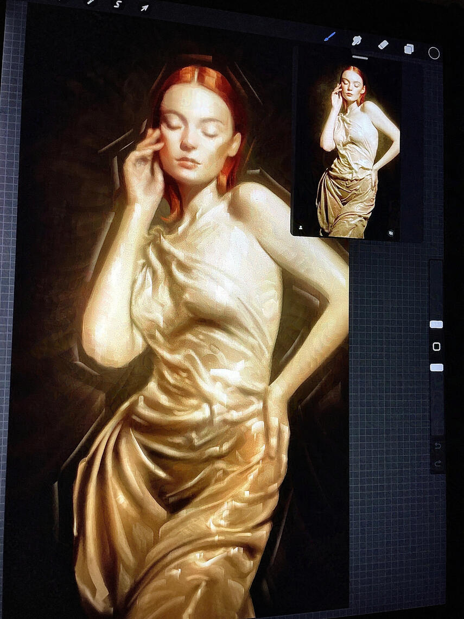Tap the Modify button on the sidebar
The image size is (464, 619).
436,347
